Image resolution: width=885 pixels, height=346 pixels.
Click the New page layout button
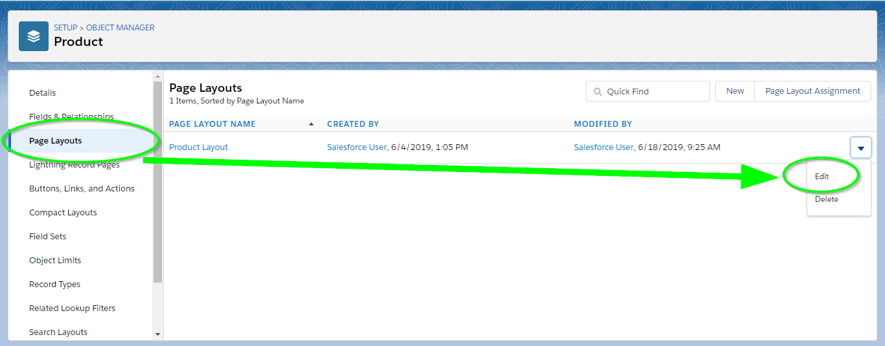pos(735,91)
